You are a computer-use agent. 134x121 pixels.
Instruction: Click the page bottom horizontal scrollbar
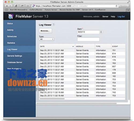[x=76, y=103]
